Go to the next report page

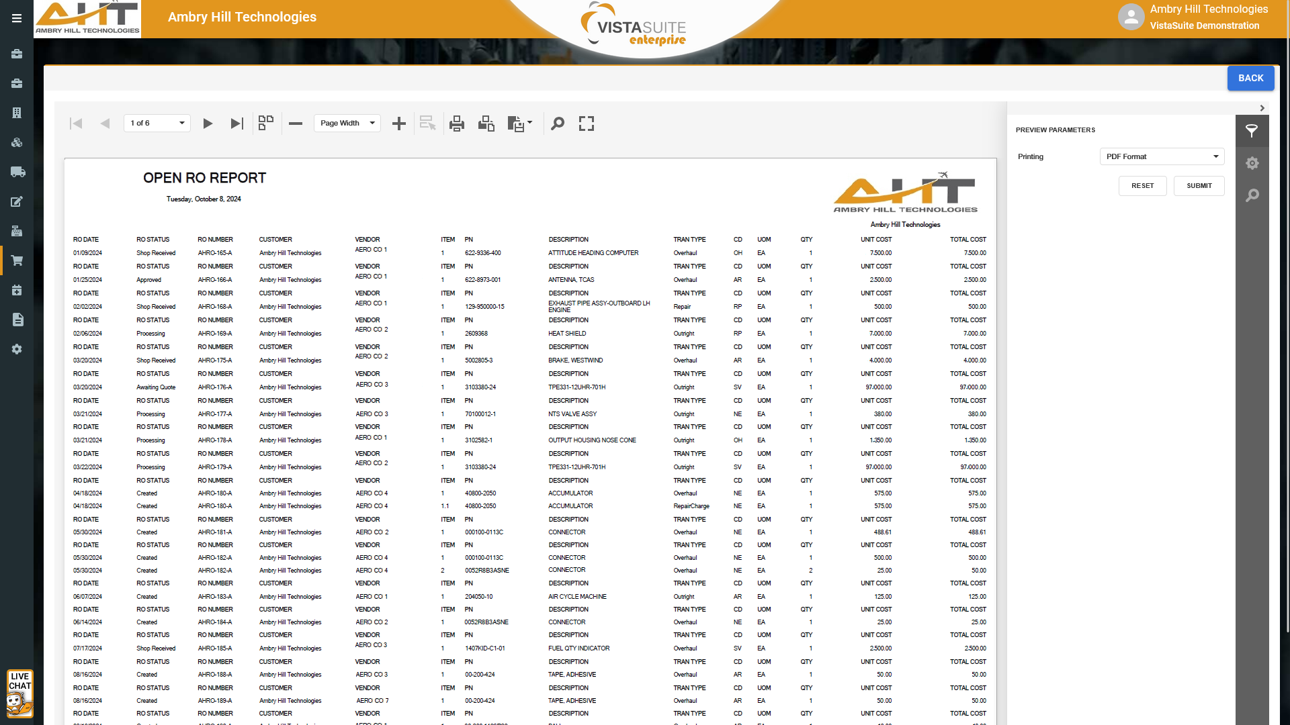(208, 124)
